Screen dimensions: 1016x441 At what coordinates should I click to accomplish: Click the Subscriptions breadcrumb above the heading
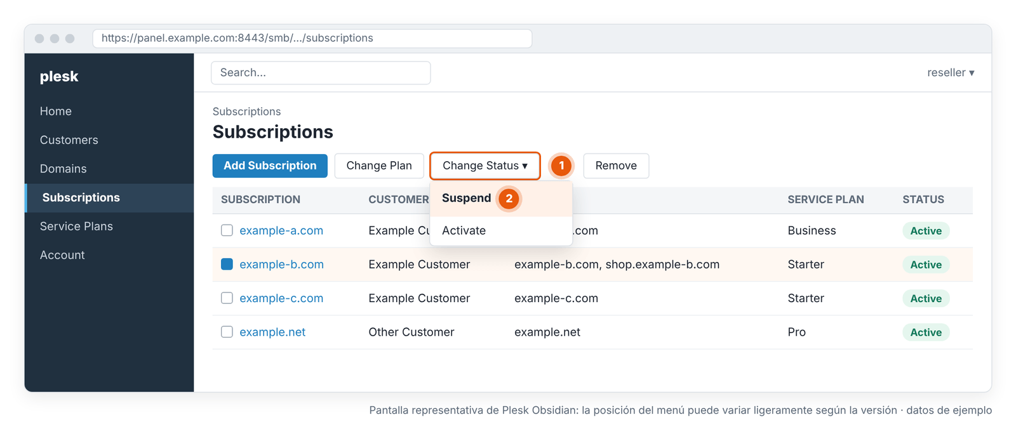(246, 112)
